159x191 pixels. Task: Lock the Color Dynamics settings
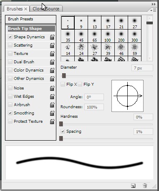[52, 70]
